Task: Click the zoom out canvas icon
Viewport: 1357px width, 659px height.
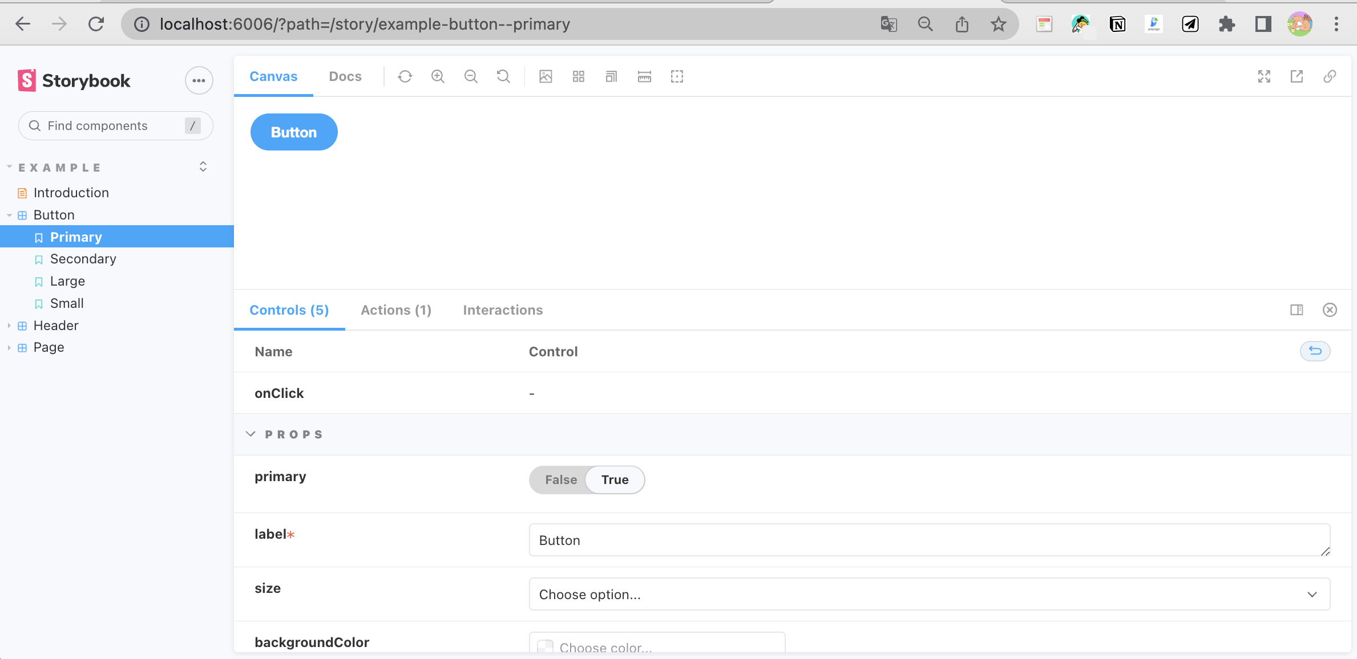Action: [471, 76]
